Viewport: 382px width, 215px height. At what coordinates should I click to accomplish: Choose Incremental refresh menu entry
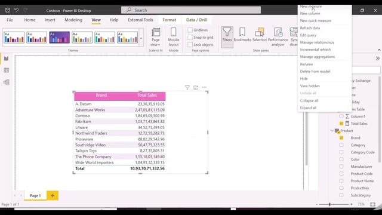tap(325, 50)
